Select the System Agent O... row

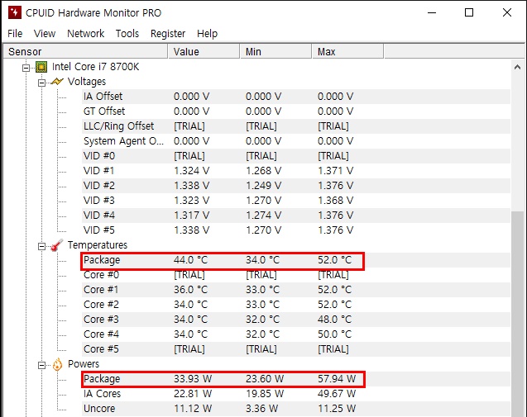pyautogui.click(x=296, y=141)
